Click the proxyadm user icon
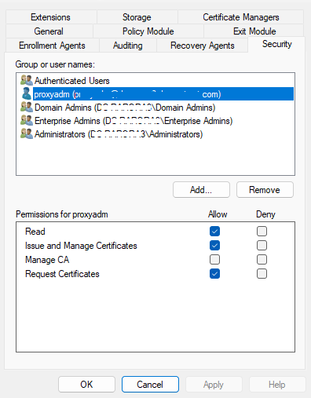The width and height of the screenshot is (311, 398). pyautogui.click(x=27, y=93)
